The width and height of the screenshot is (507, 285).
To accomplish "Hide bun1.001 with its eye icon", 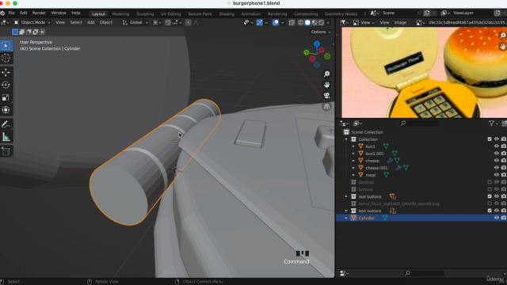I will click(x=497, y=154).
